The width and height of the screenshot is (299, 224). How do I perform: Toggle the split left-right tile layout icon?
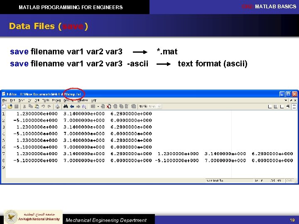[x=276, y=107]
